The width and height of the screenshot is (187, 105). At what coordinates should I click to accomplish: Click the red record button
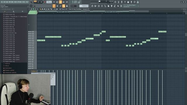(45, 2)
